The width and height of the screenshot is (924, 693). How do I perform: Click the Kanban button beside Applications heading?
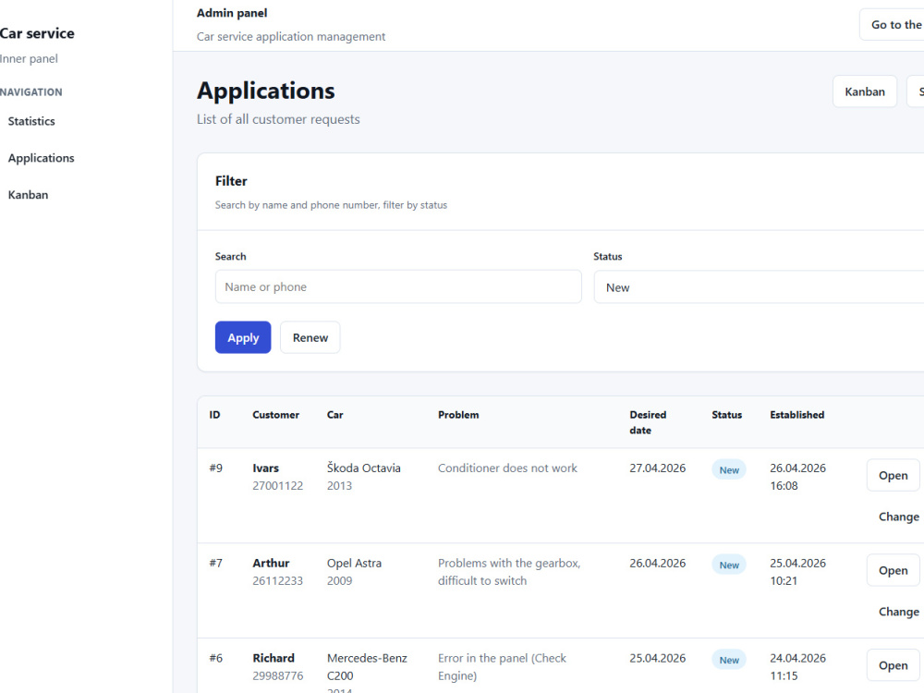865,91
